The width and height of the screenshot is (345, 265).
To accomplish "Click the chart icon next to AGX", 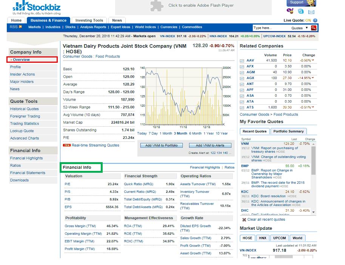I will coord(242,78).
